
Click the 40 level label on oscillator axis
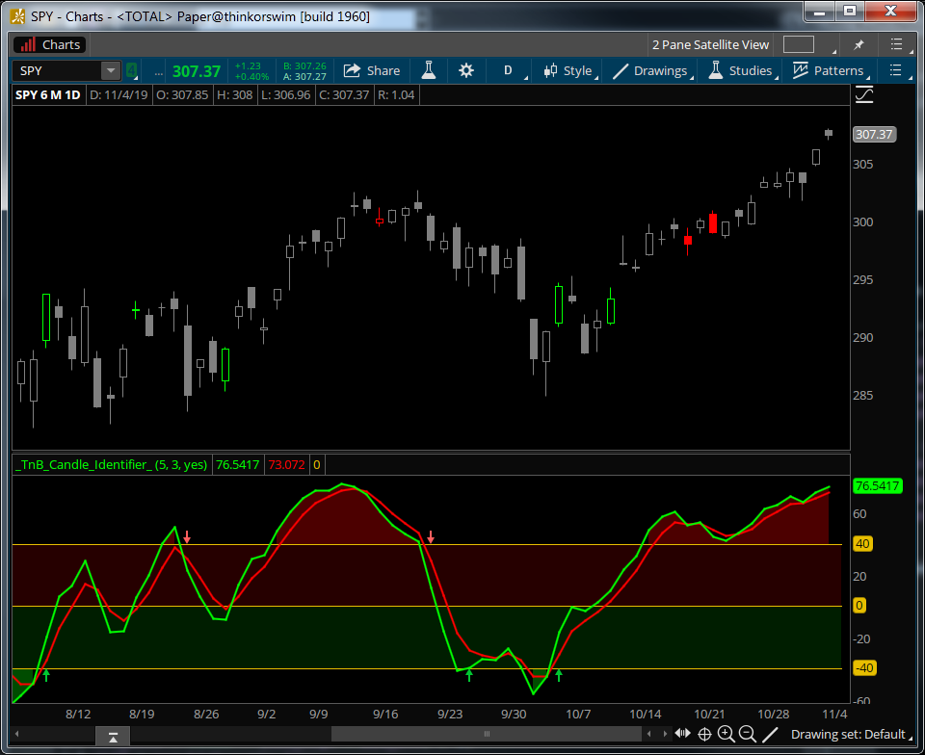click(862, 543)
